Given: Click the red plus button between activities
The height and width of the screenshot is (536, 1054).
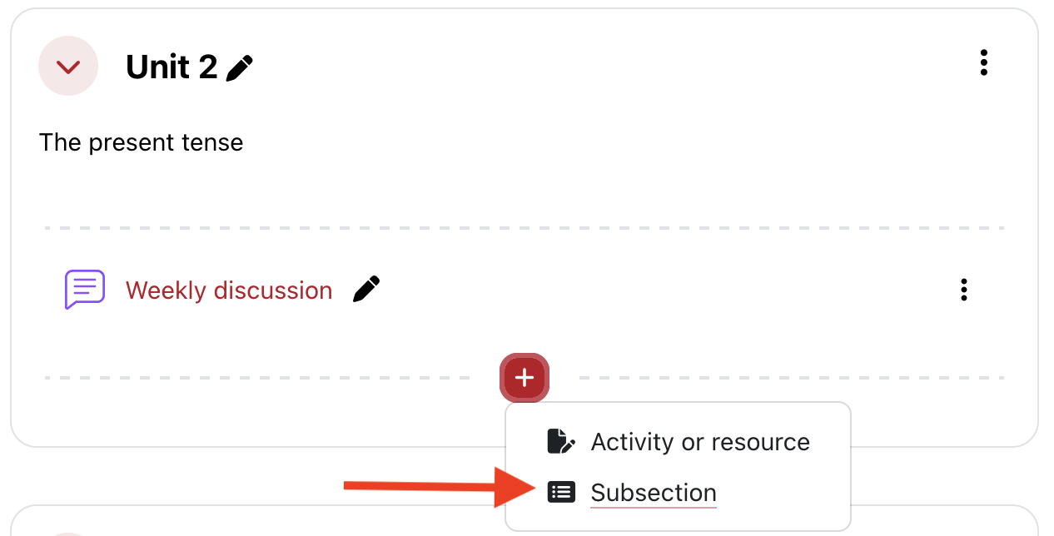Looking at the screenshot, I should tap(525, 378).
